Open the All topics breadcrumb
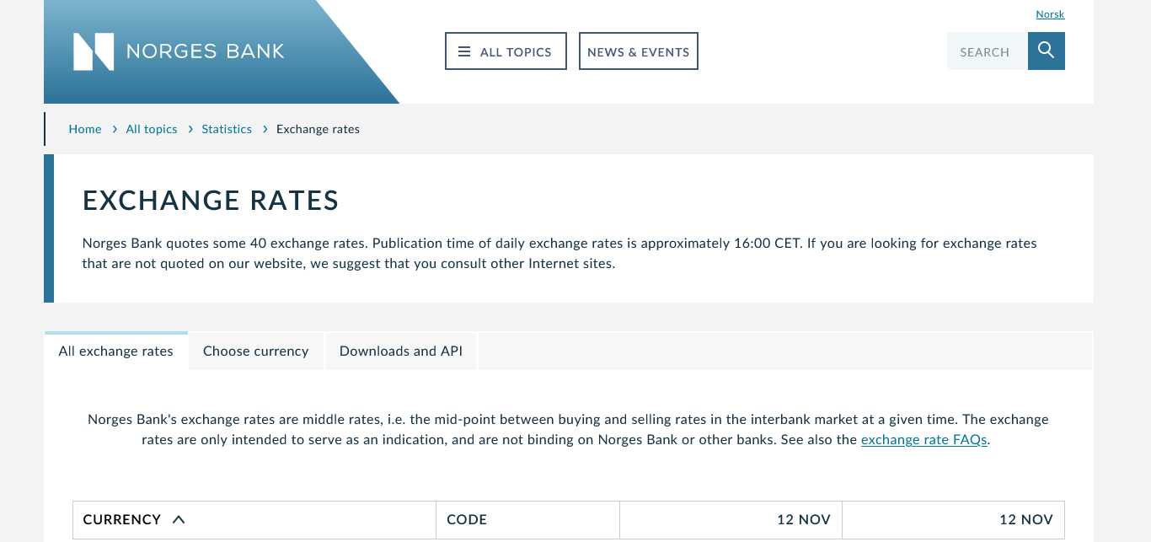The image size is (1151, 542). [152, 129]
